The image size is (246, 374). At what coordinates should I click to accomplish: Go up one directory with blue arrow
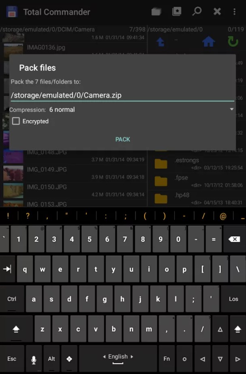coord(160,42)
